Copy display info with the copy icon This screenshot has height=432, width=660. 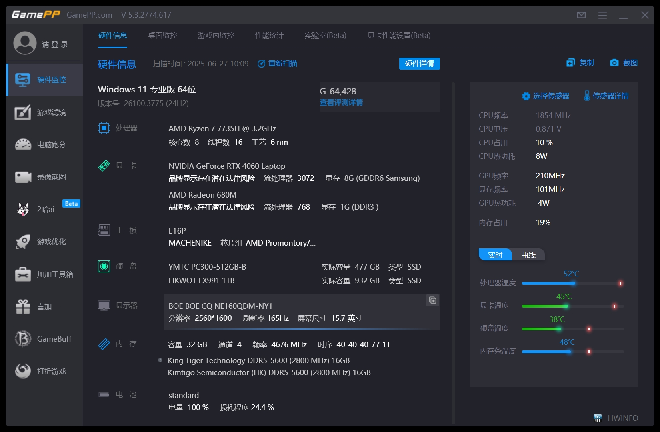432,300
